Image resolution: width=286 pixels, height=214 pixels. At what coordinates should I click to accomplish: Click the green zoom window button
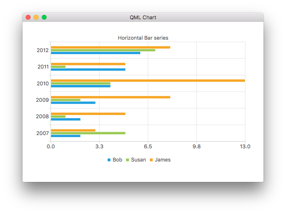point(44,17)
